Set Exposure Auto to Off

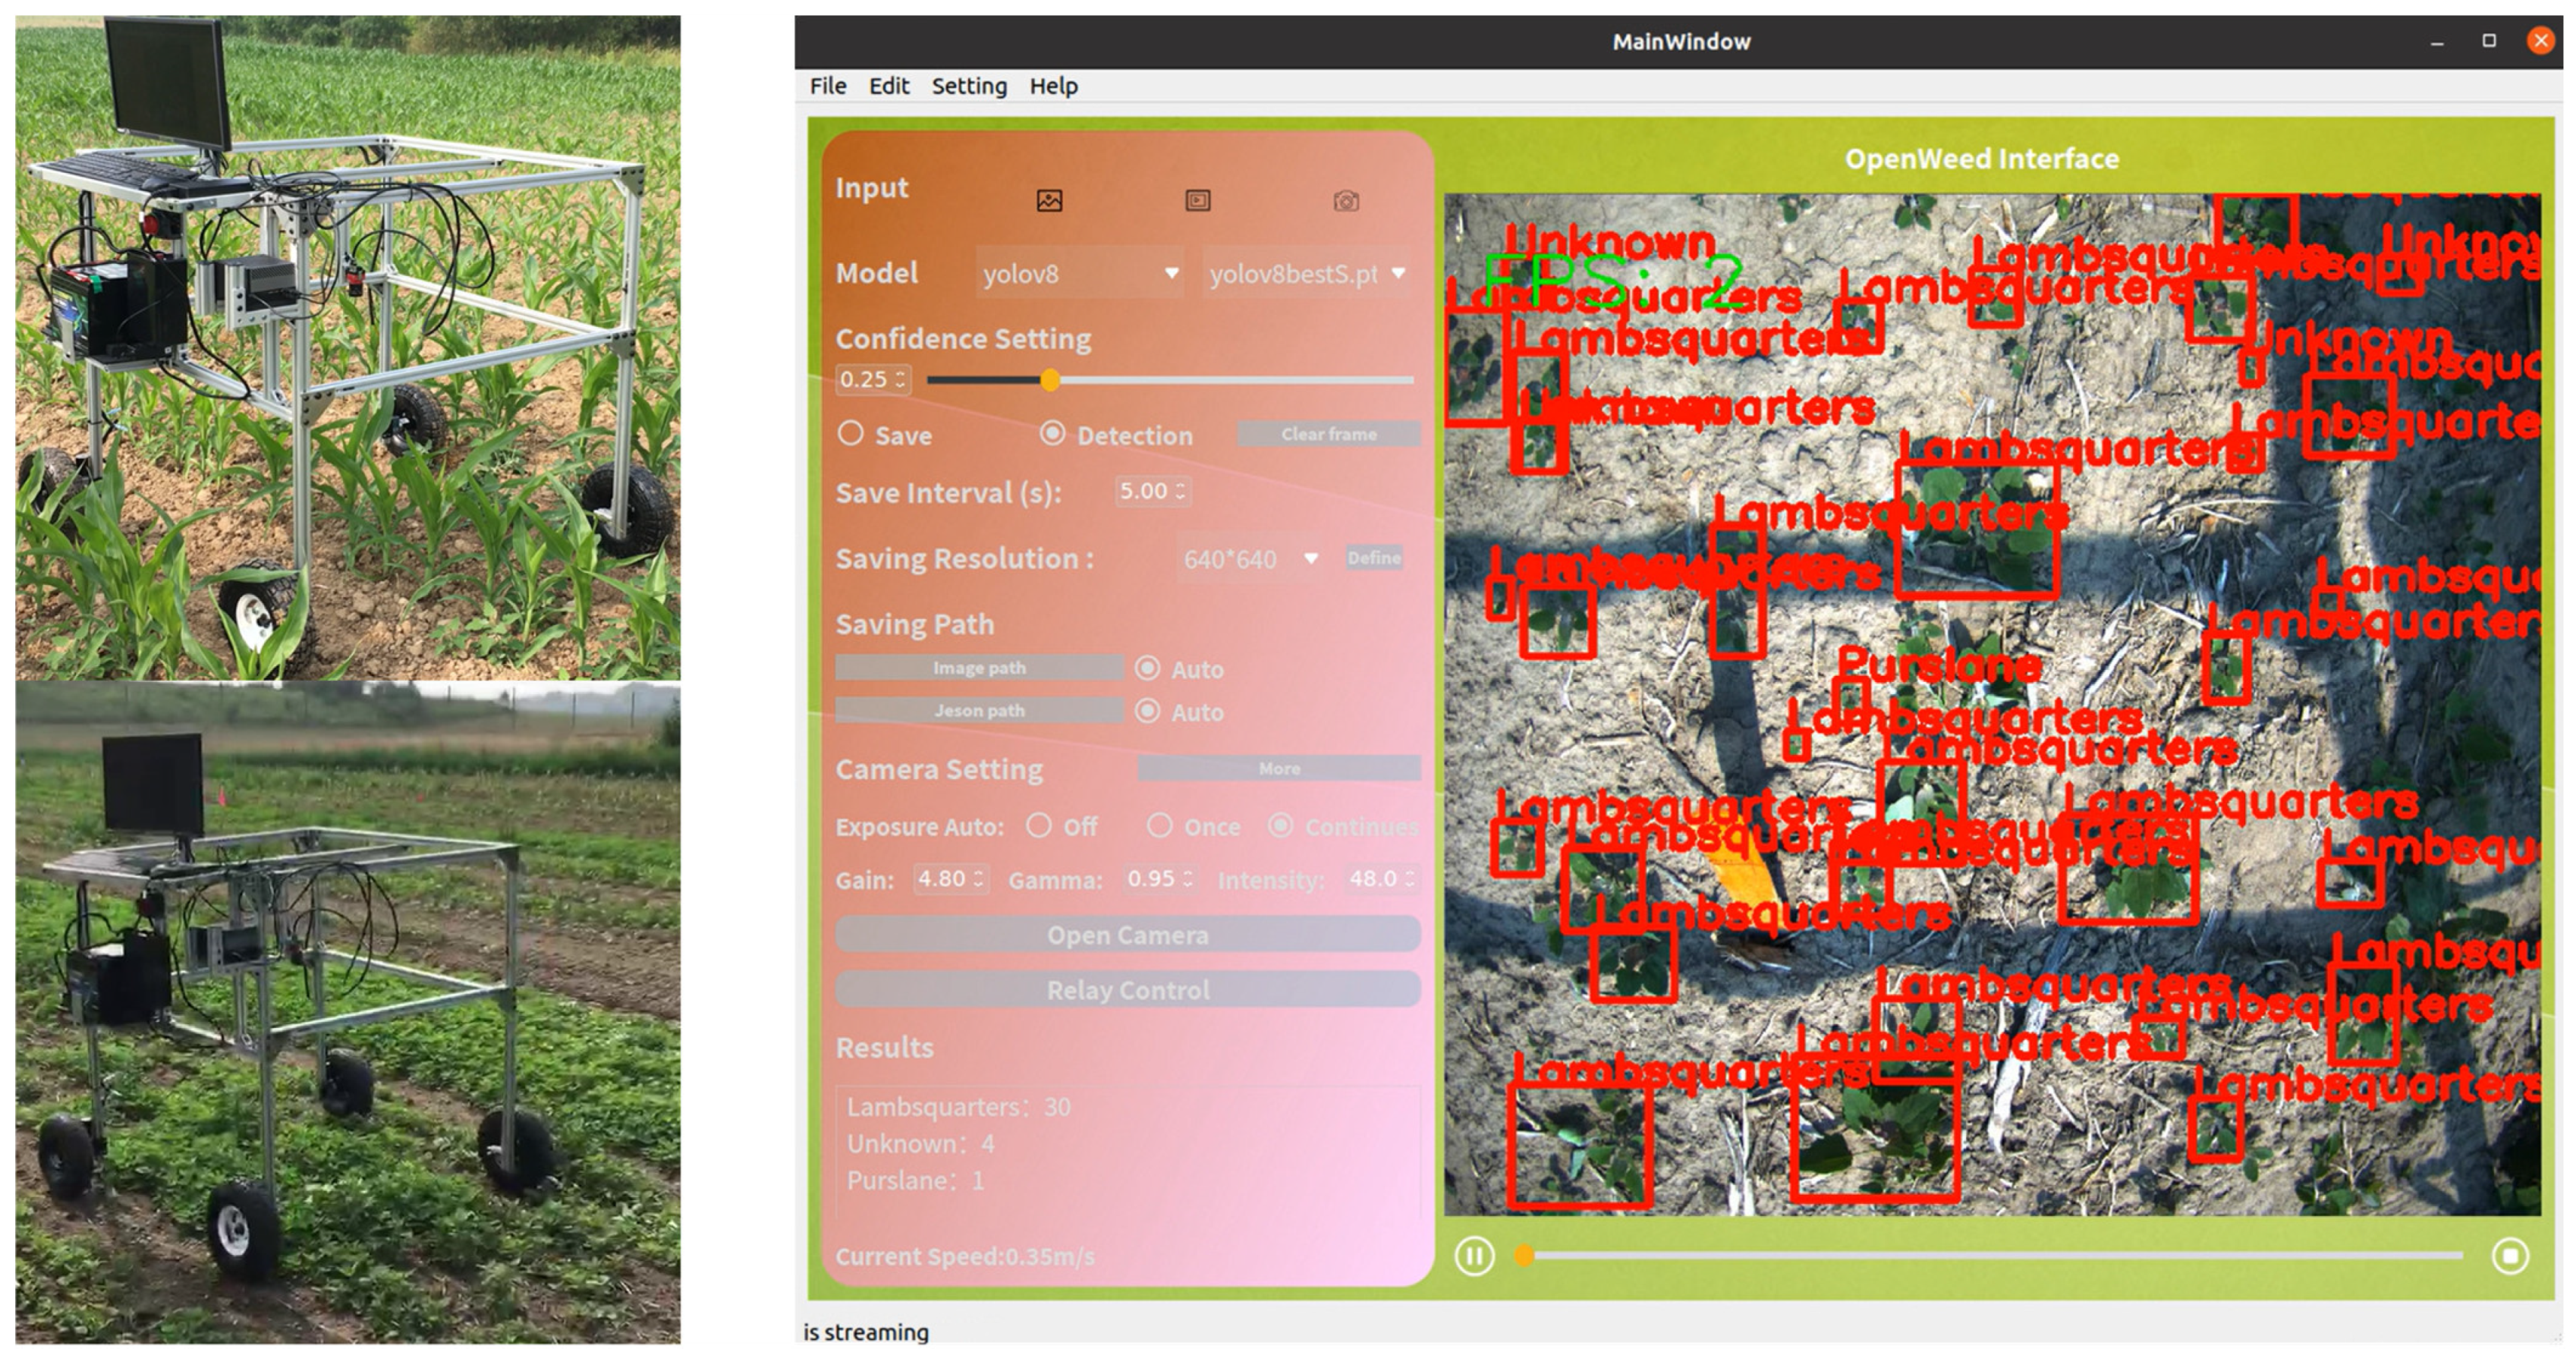1039,826
